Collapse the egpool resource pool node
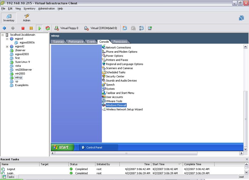The height and width of the screenshot is (180, 249). coord(7,39)
